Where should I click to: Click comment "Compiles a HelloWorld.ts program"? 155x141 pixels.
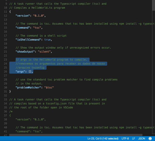click(37, 8)
